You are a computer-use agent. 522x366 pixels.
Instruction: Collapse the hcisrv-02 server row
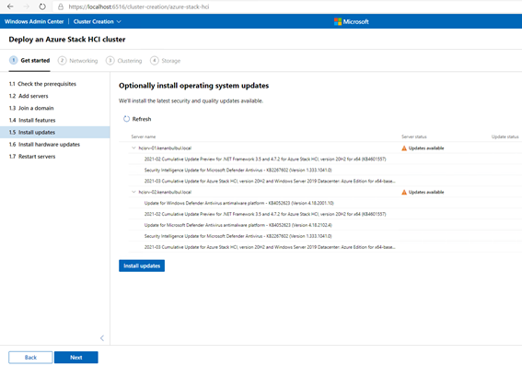click(133, 192)
